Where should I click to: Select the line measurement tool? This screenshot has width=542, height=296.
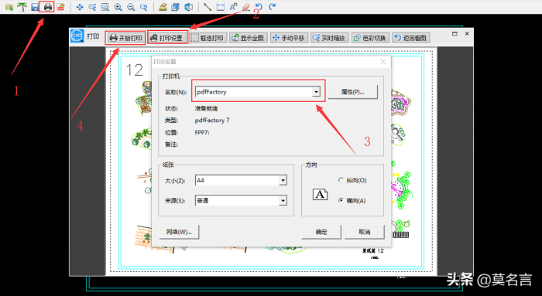point(208,7)
